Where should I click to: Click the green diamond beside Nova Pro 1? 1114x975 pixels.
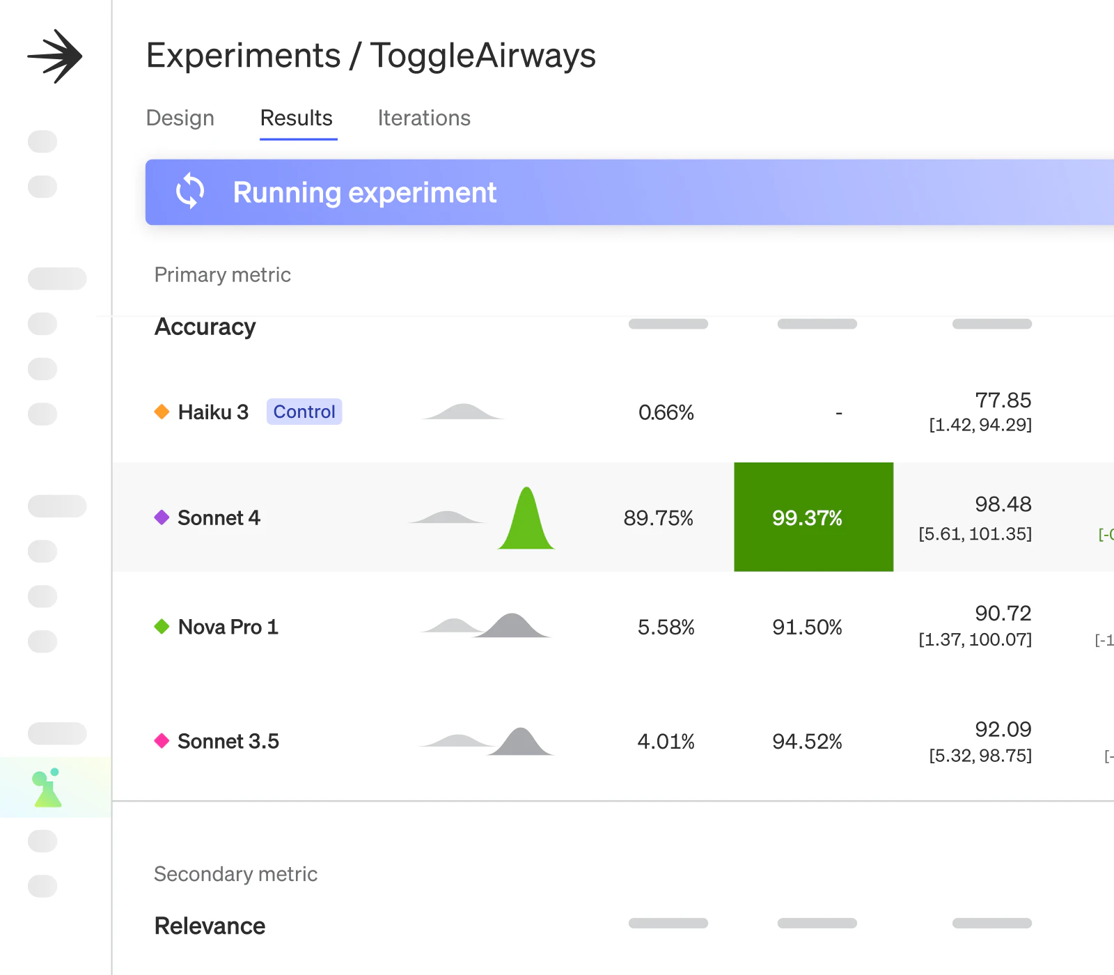pyautogui.click(x=162, y=627)
